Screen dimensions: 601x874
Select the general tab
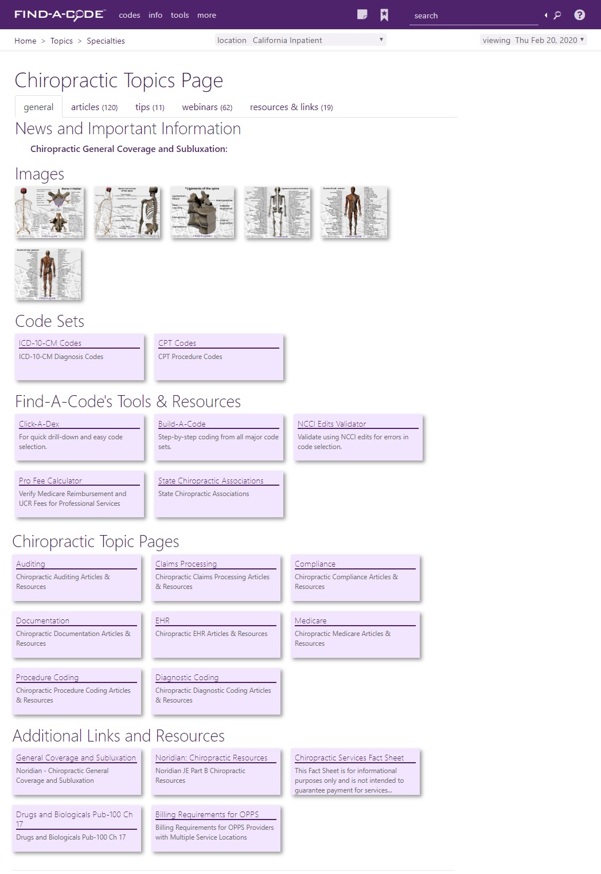click(x=38, y=107)
